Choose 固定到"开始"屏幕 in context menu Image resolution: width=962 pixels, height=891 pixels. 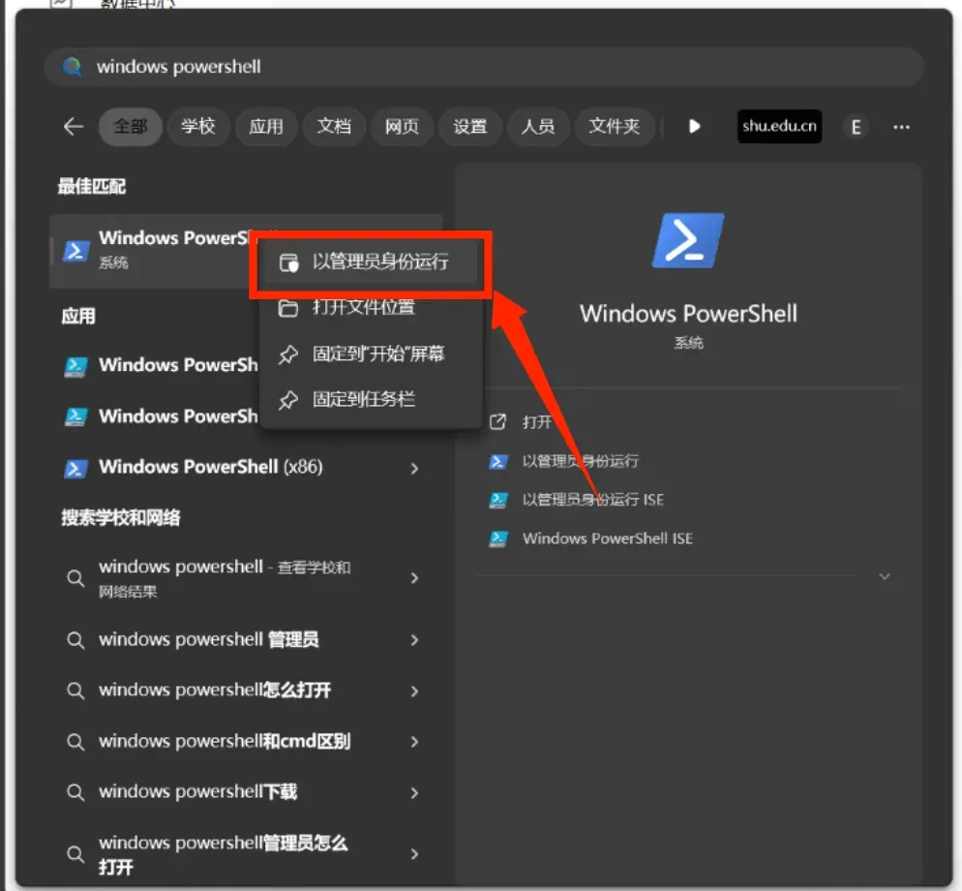click(370, 354)
